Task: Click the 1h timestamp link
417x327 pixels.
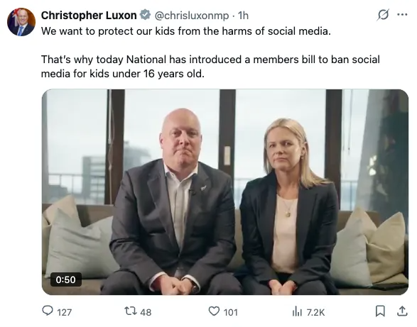Action: (x=243, y=16)
